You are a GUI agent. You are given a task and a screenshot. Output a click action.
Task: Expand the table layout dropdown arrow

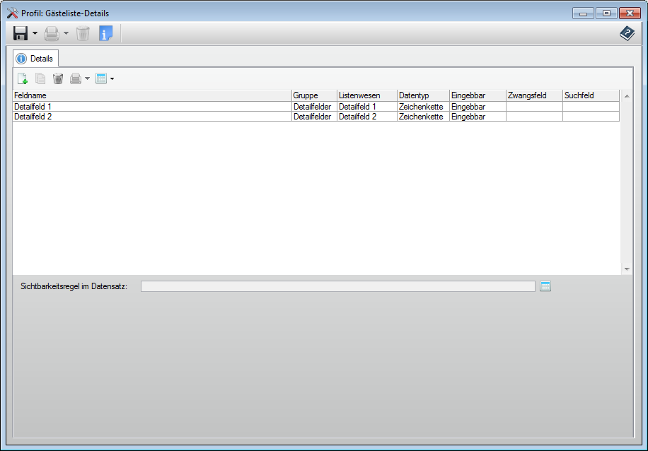112,78
